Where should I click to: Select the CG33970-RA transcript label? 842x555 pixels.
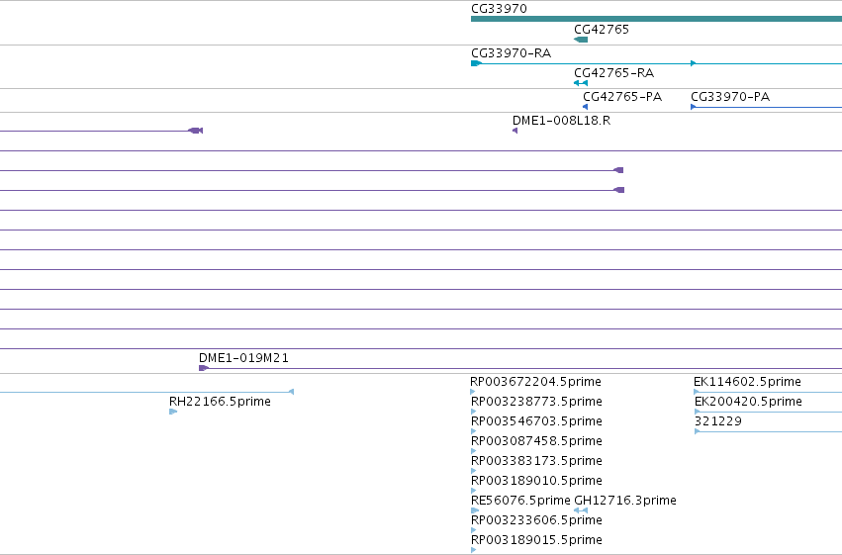coord(512,53)
